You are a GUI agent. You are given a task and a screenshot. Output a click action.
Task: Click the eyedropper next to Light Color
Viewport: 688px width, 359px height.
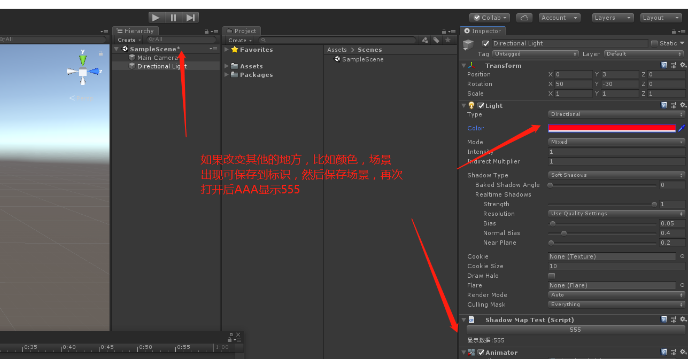pyautogui.click(x=681, y=128)
